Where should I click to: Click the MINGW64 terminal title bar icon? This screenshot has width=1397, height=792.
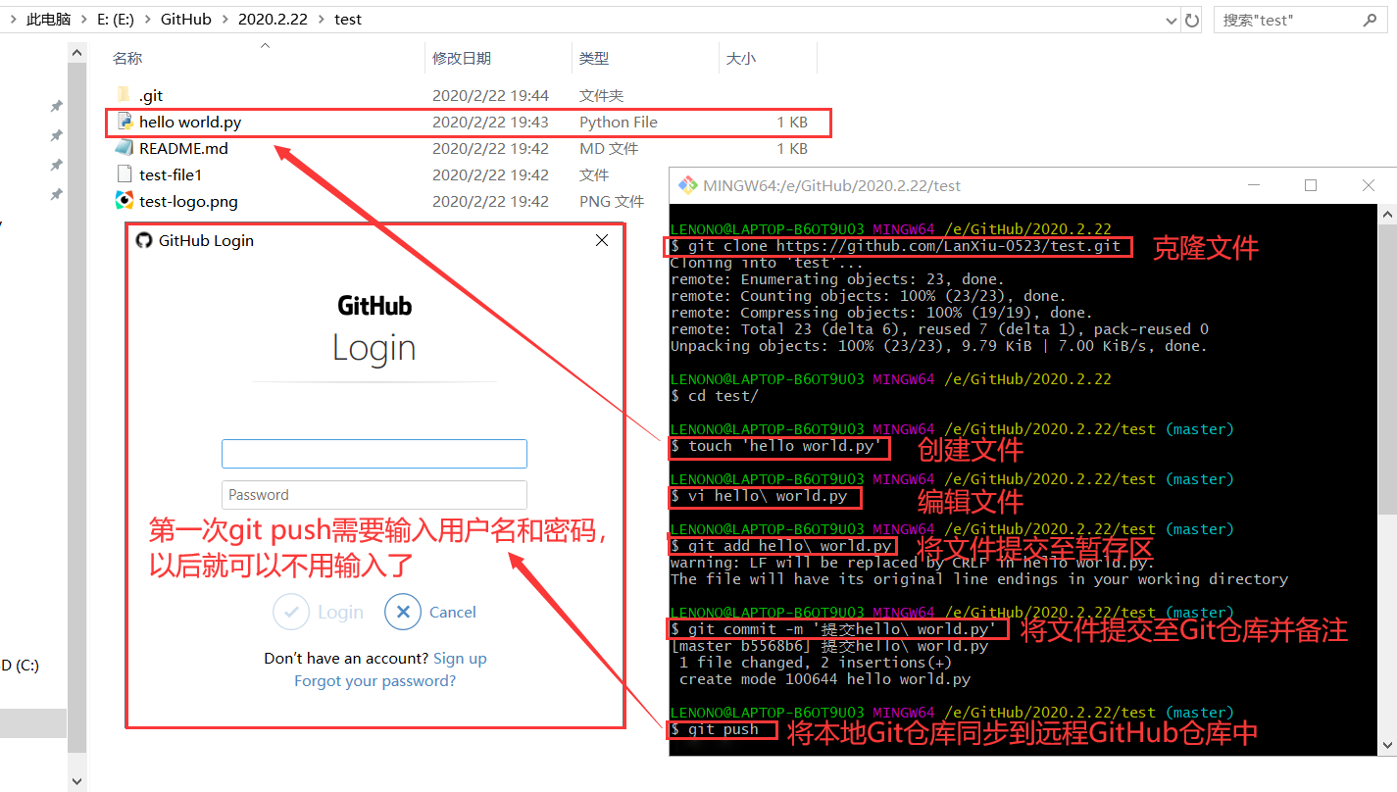688,184
